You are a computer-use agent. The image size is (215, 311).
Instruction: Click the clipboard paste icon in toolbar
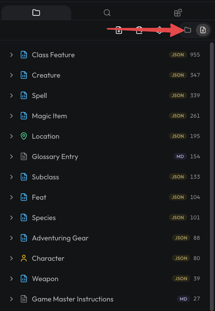pyautogui.click(x=139, y=30)
